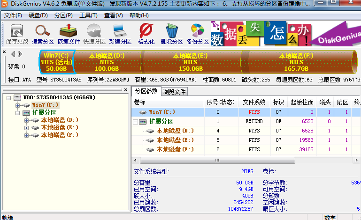Click the 文件系统 column header
The width and height of the screenshot is (361, 220).
pos(254,102)
